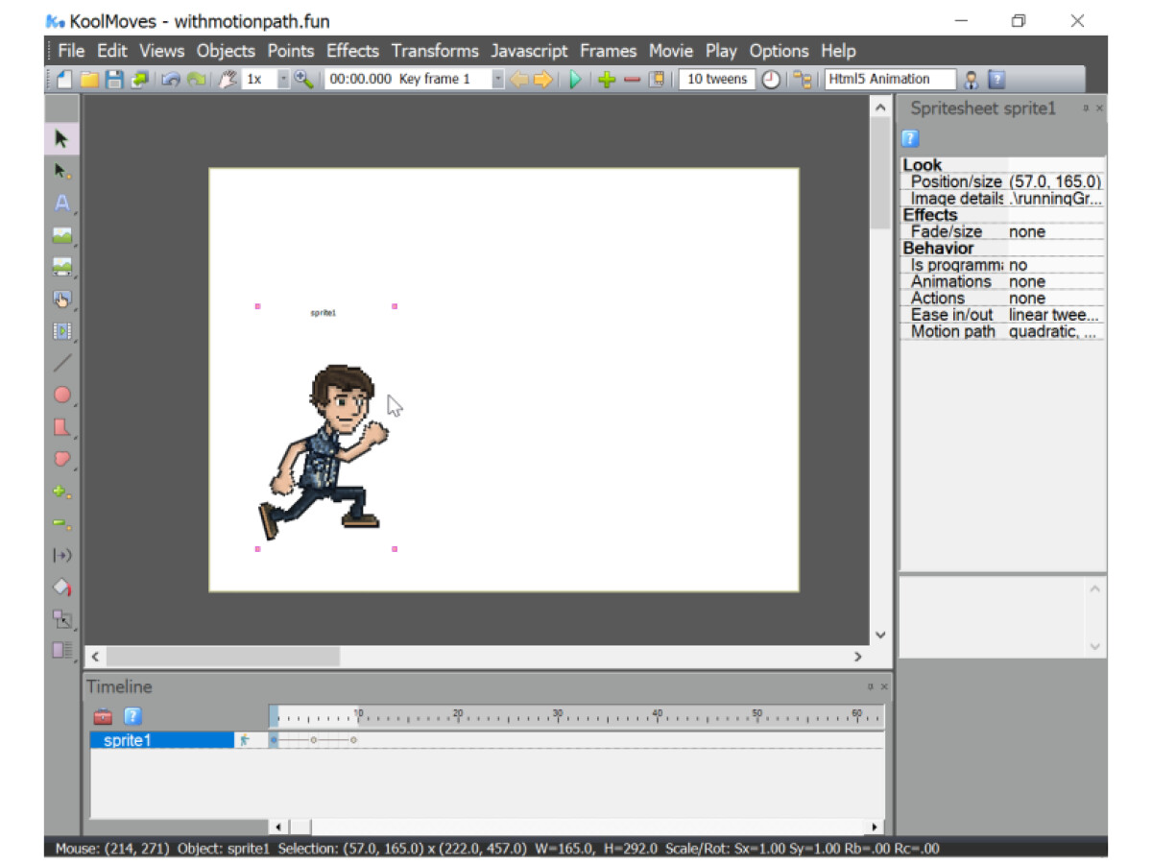The height and width of the screenshot is (864, 1152).
Task: Select the black arrow selection tool
Action: [x=61, y=139]
